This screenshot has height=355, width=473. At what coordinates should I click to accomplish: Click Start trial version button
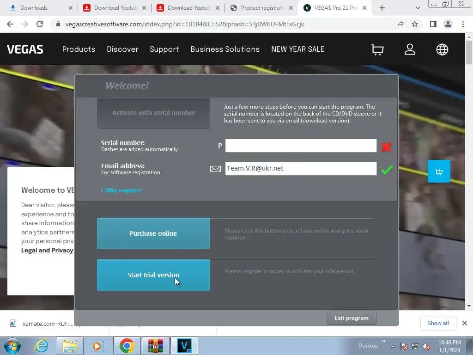click(x=153, y=275)
